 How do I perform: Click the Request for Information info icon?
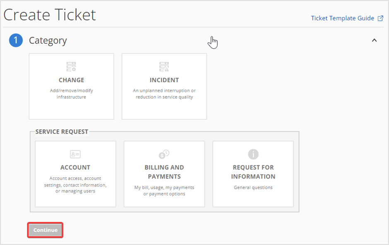pyautogui.click(x=253, y=154)
